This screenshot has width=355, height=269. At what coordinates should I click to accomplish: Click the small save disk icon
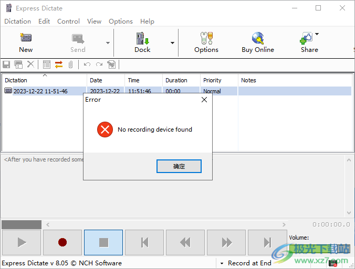tap(6, 64)
